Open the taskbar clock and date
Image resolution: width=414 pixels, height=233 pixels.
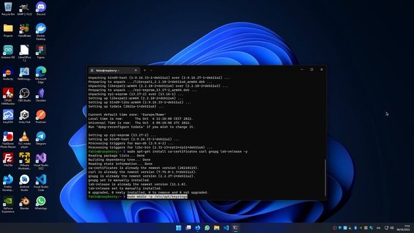click(404, 228)
